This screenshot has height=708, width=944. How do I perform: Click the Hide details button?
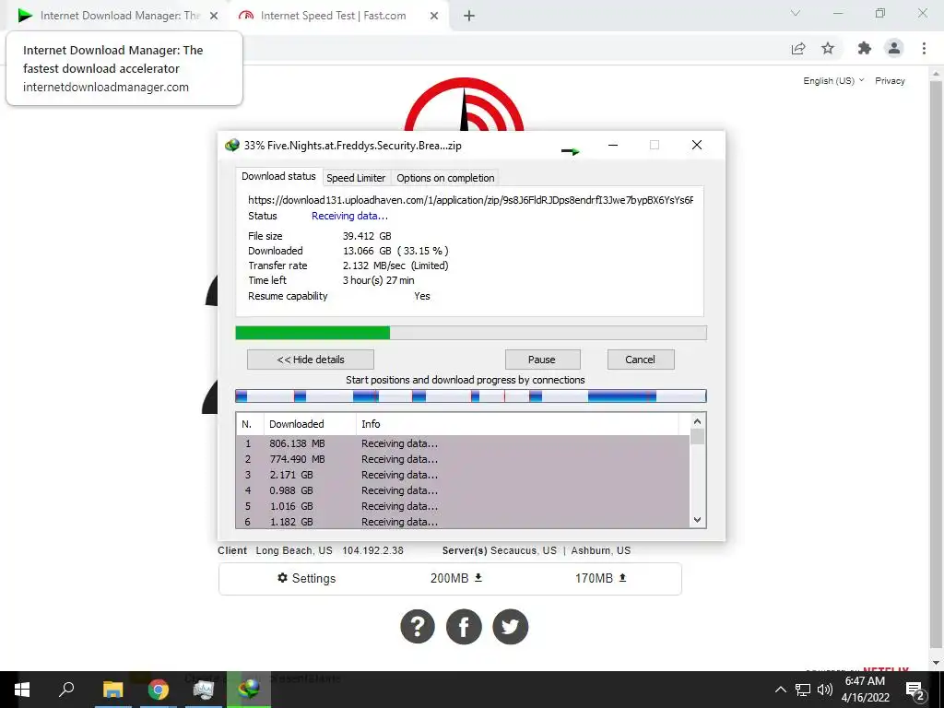[310, 360]
